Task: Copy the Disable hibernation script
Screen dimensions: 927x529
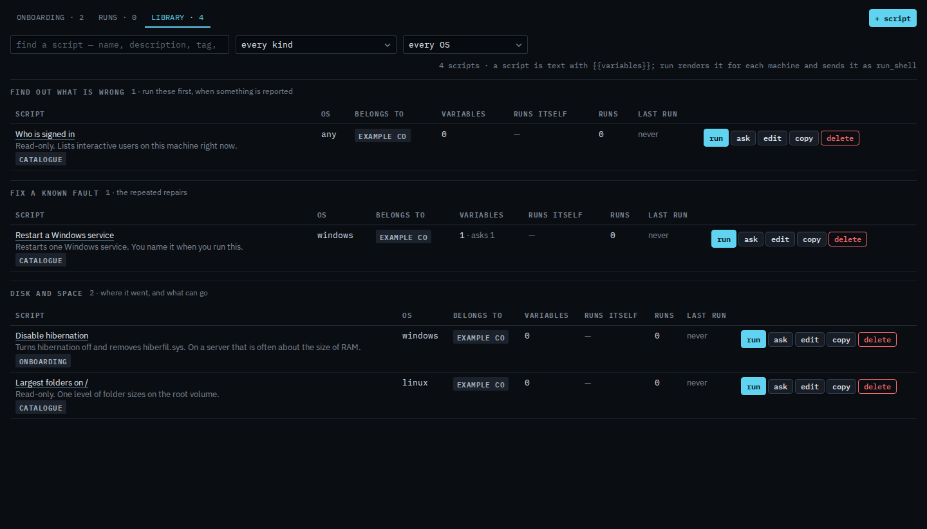Action: [x=841, y=339]
